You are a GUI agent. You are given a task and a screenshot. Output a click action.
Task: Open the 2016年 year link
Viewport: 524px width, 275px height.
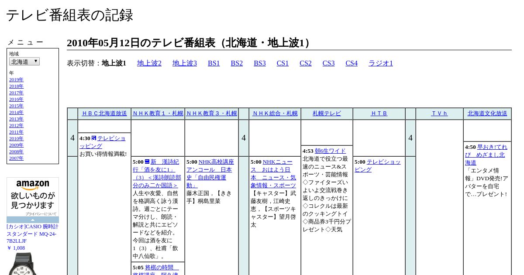(x=16, y=99)
